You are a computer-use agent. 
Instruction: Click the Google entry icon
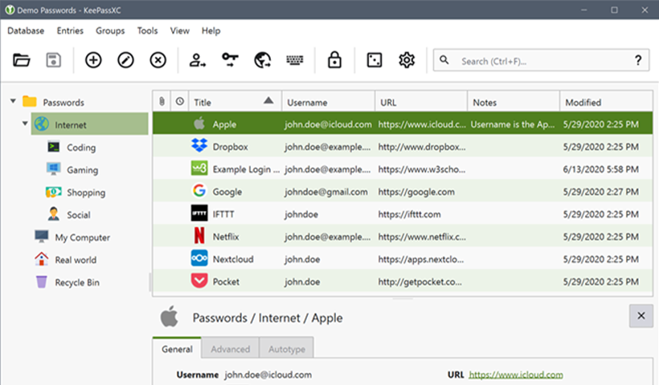pyautogui.click(x=199, y=191)
